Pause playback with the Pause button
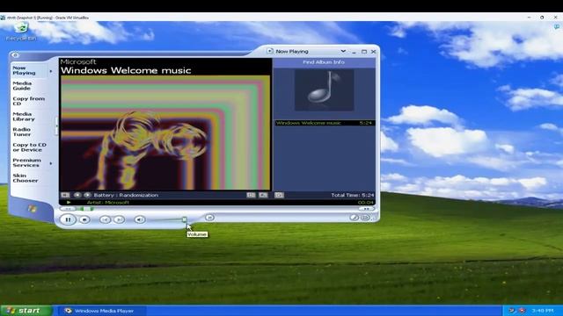 point(68,219)
